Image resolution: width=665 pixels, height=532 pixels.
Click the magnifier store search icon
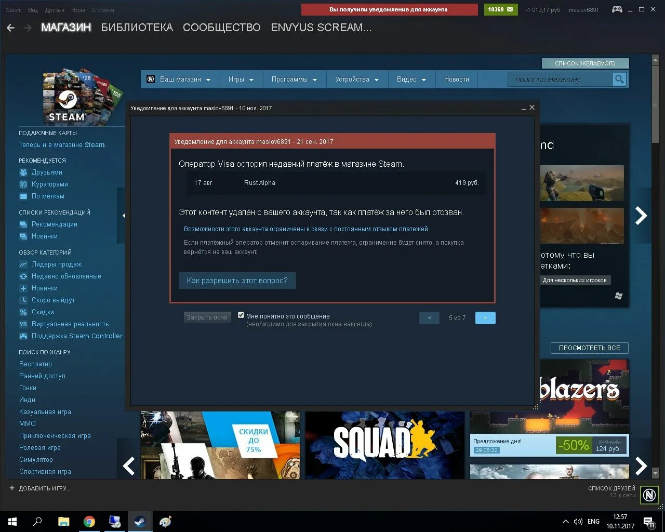[619, 79]
